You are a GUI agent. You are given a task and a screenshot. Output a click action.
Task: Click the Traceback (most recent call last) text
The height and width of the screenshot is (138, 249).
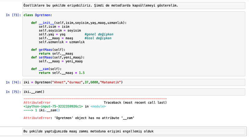coord(135,103)
